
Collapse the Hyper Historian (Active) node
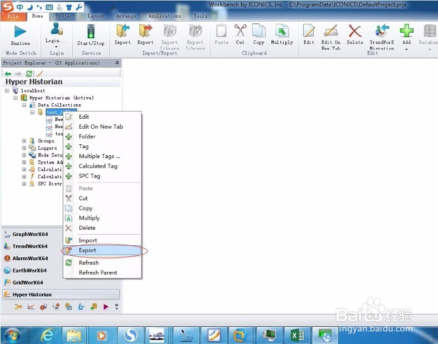[x=16, y=98]
